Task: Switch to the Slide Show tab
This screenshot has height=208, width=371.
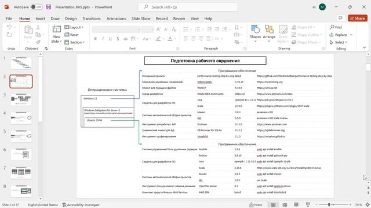Action: tap(141, 18)
